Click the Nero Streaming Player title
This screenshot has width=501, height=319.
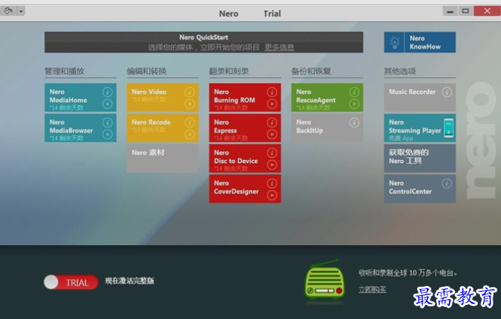(415, 127)
